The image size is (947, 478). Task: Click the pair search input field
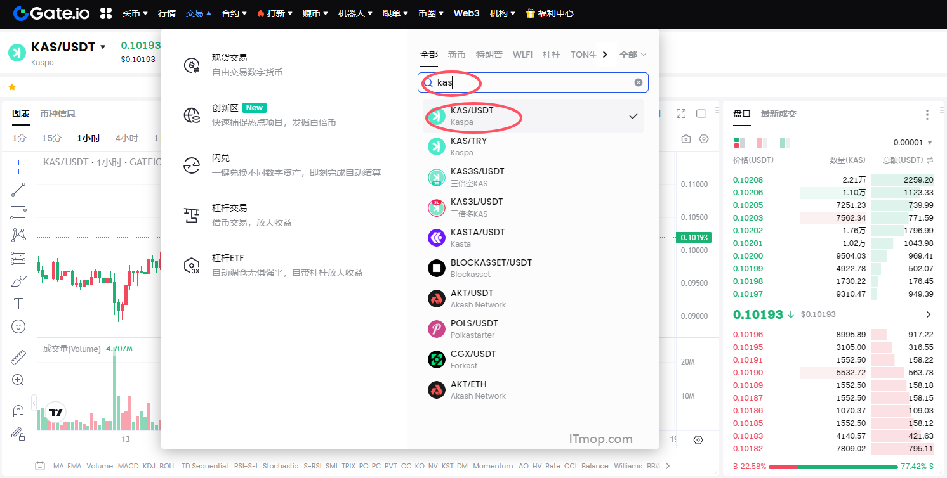[x=533, y=82]
